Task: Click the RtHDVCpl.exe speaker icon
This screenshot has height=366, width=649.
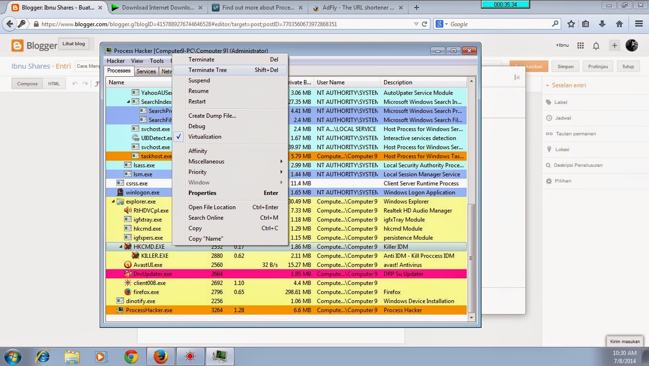Action: pos(128,211)
